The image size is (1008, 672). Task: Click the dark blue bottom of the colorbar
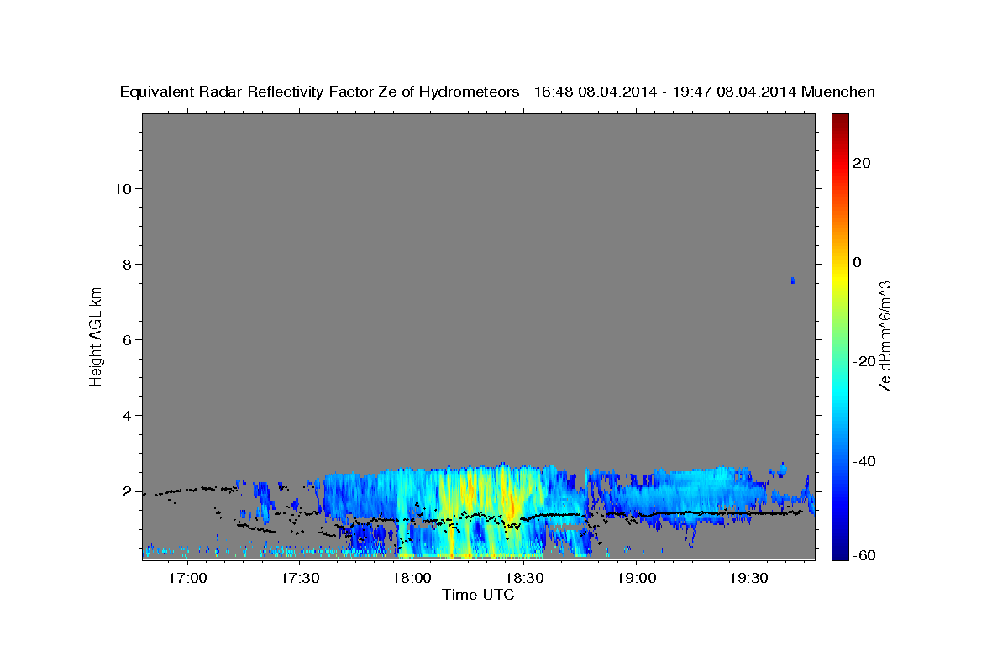point(839,553)
